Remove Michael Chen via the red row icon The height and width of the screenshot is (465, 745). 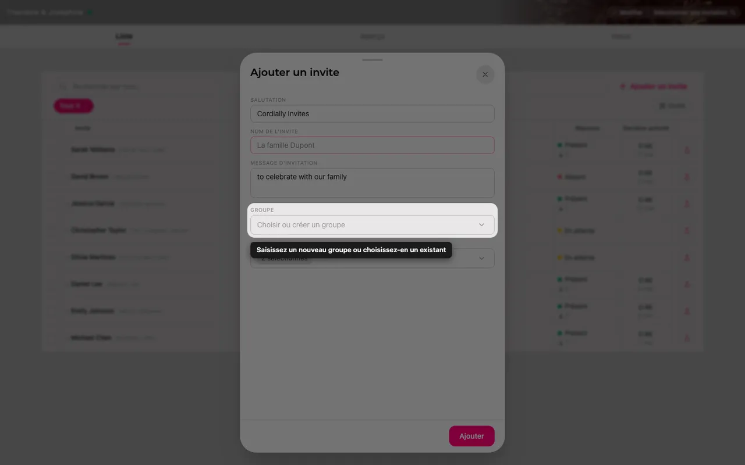pyautogui.click(x=687, y=338)
